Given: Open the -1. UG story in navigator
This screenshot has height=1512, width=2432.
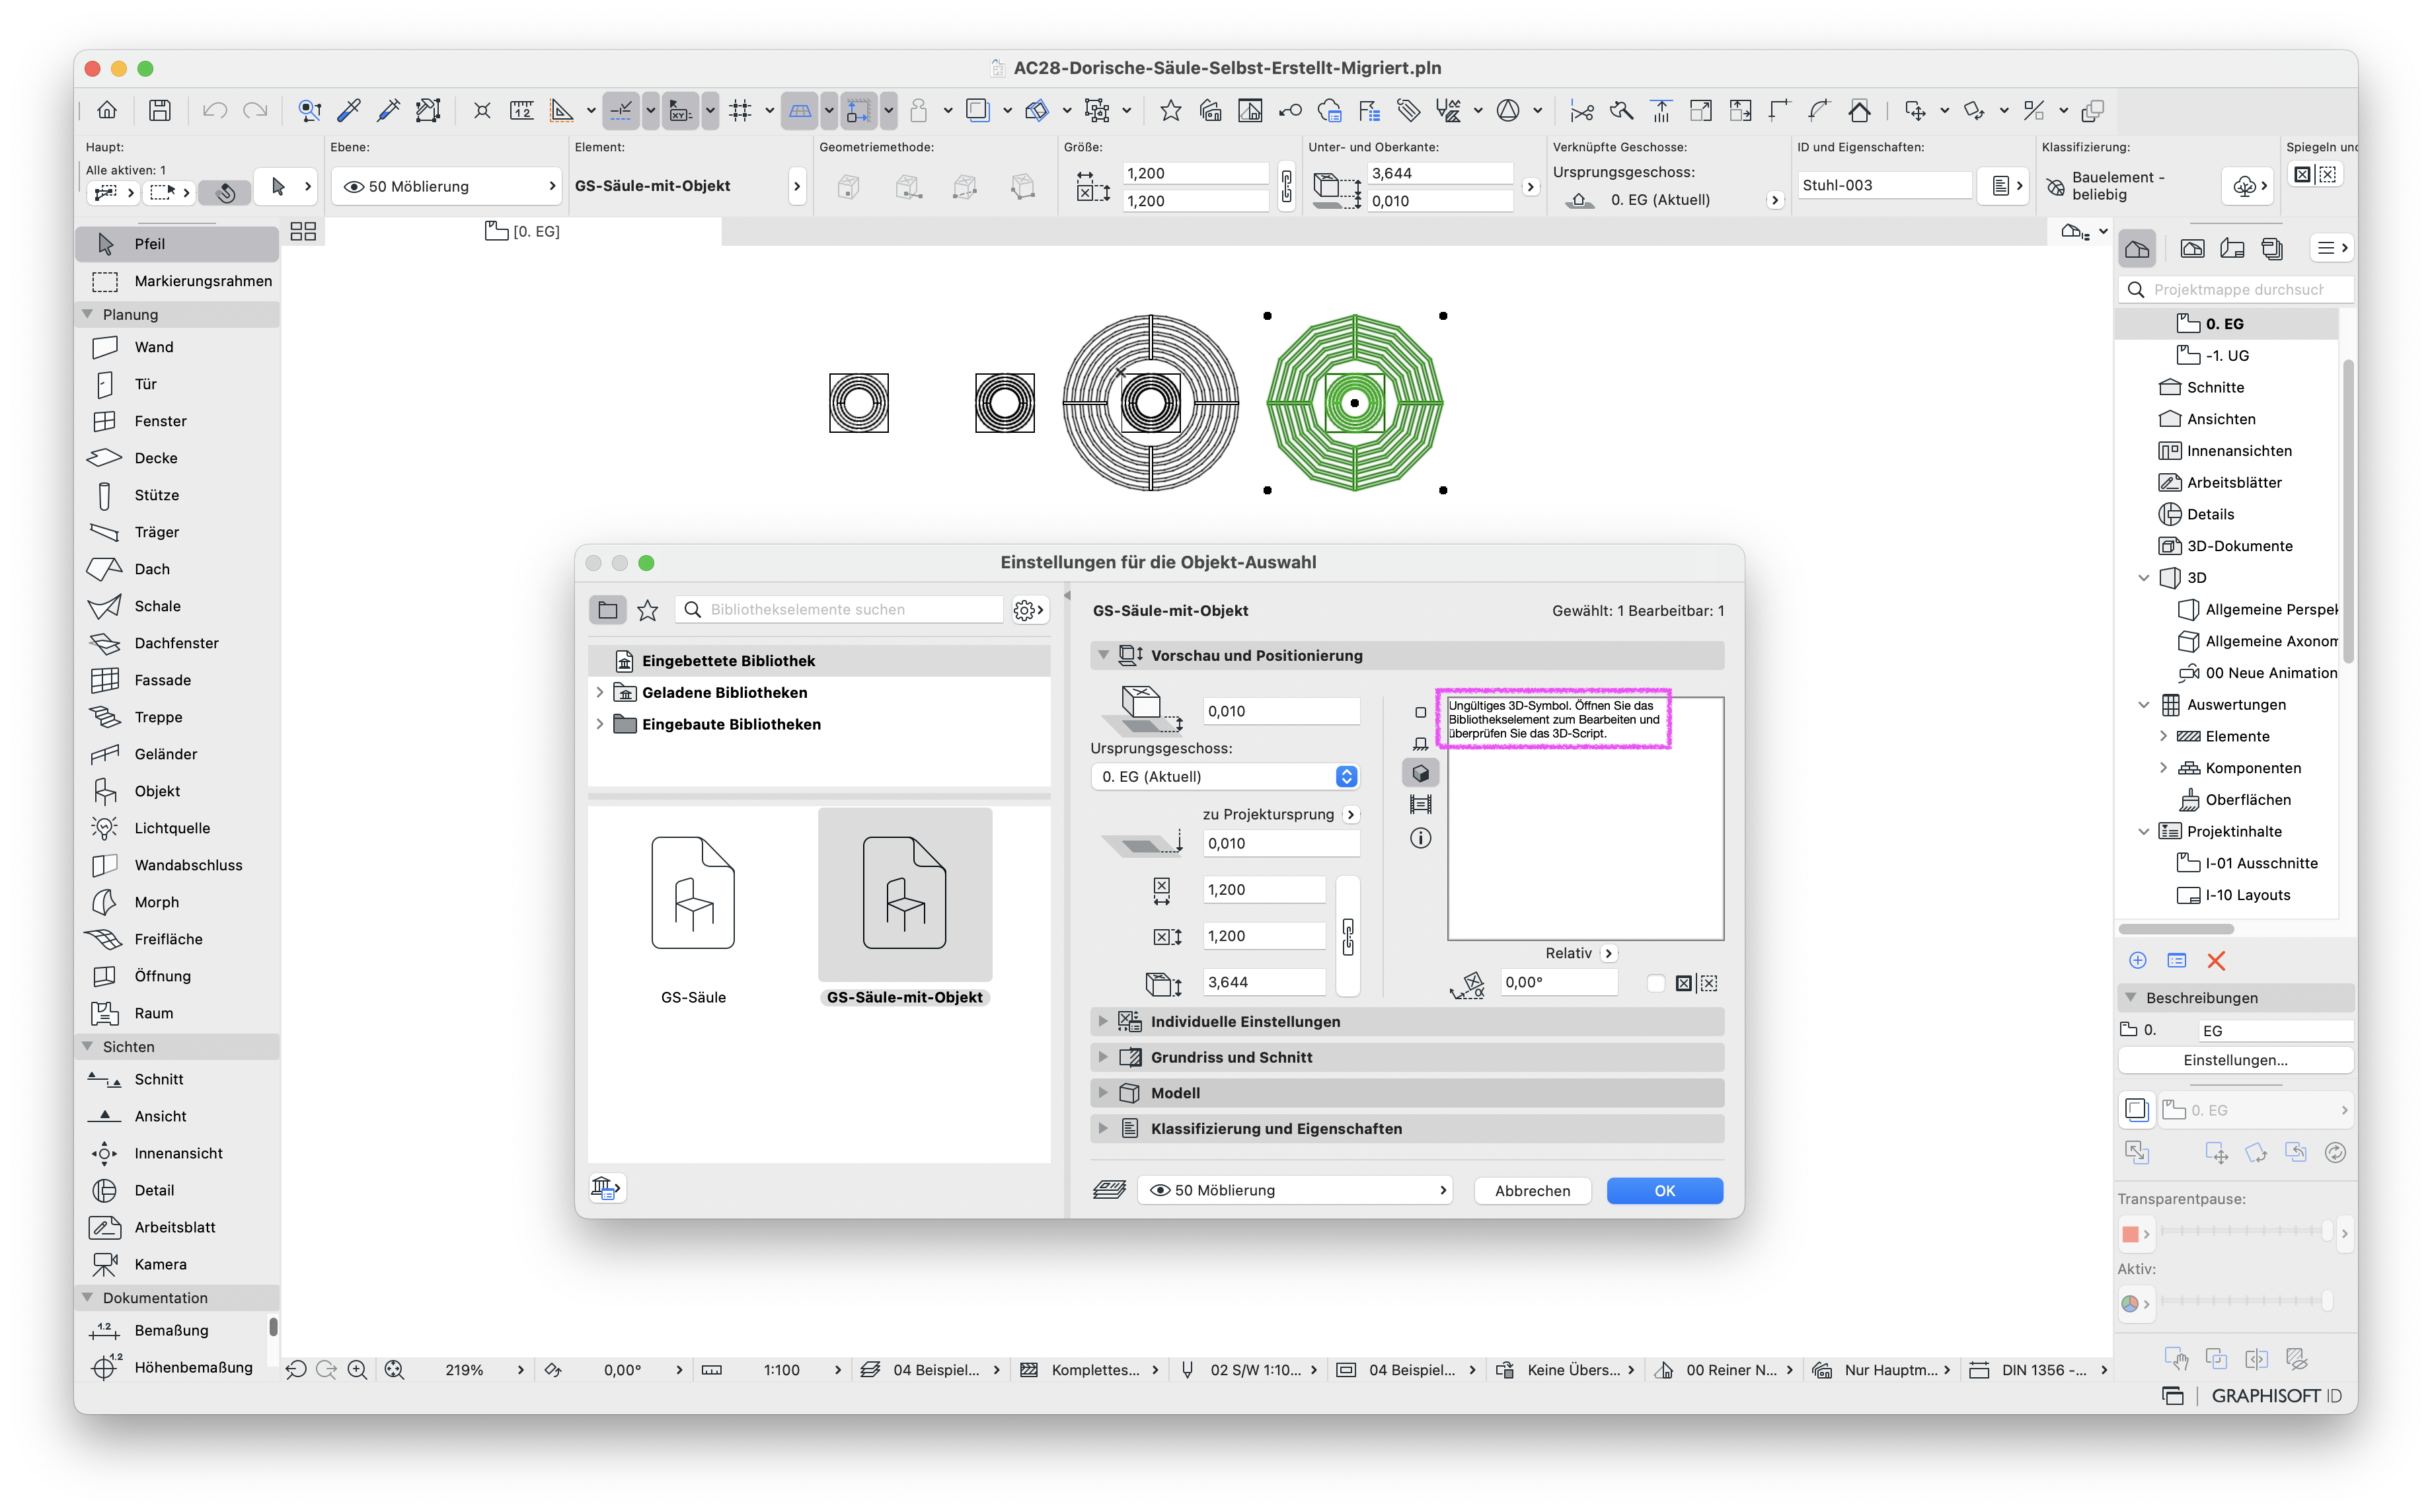Looking at the screenshot, I should pos(2227,356).
